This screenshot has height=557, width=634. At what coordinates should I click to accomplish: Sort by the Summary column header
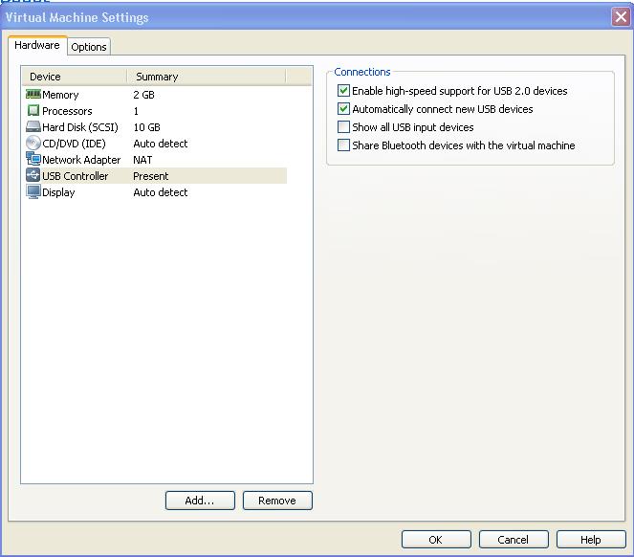(207, 77)
